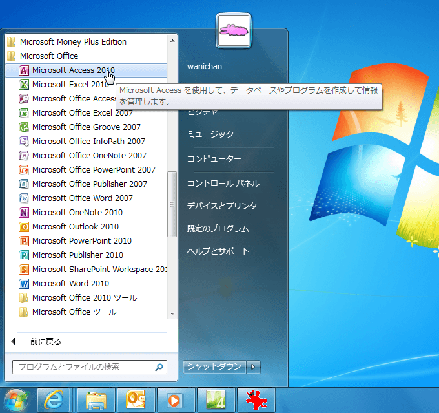
Task: Open the Office Publisher 2007 icon
Action: (x=24, y=184)
